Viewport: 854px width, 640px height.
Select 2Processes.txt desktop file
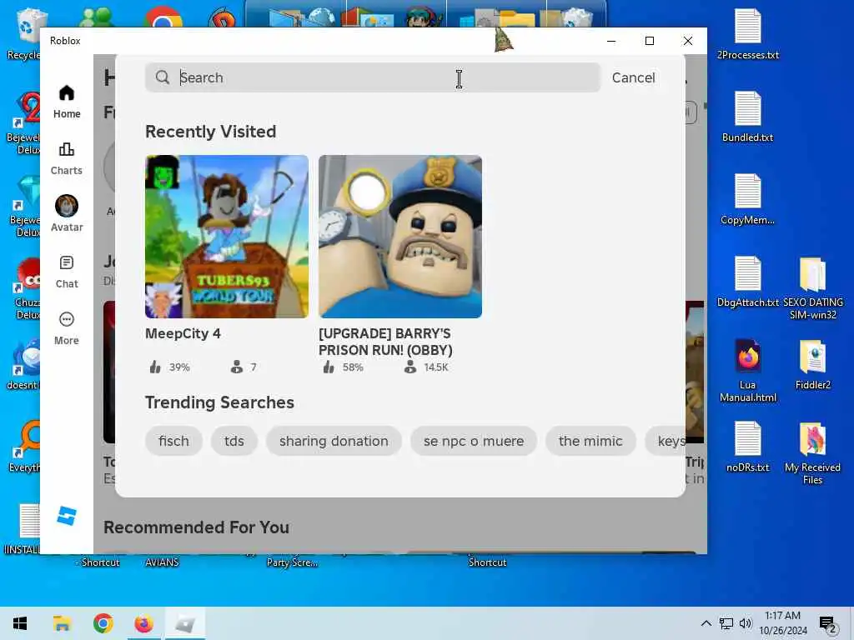(x=748, y=33)
